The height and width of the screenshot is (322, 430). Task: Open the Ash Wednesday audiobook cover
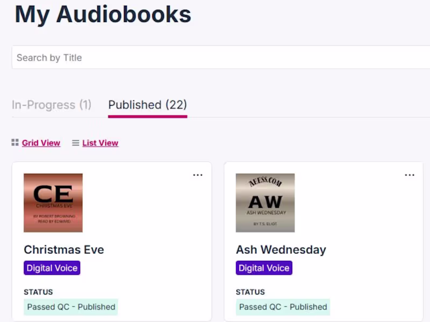pyautogui.click(x=265, y=202)
